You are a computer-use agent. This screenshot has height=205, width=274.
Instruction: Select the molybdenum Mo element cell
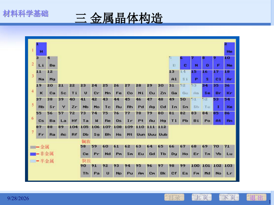tap(96, 104)
